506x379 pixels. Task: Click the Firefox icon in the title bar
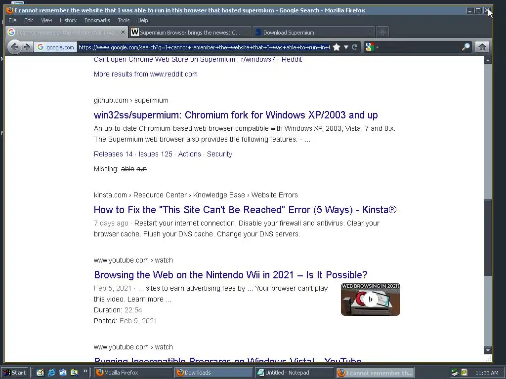[x=10, y=10]
